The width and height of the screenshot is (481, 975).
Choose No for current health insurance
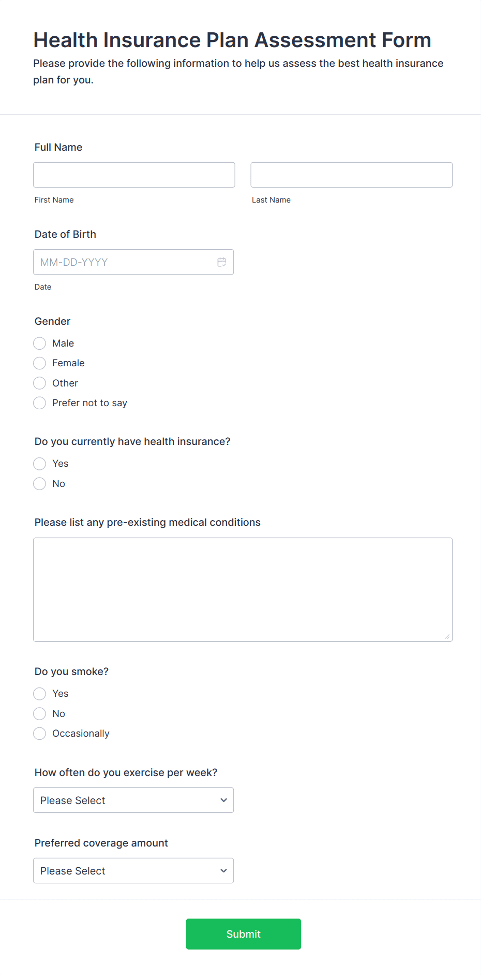(x=40, y=484)
